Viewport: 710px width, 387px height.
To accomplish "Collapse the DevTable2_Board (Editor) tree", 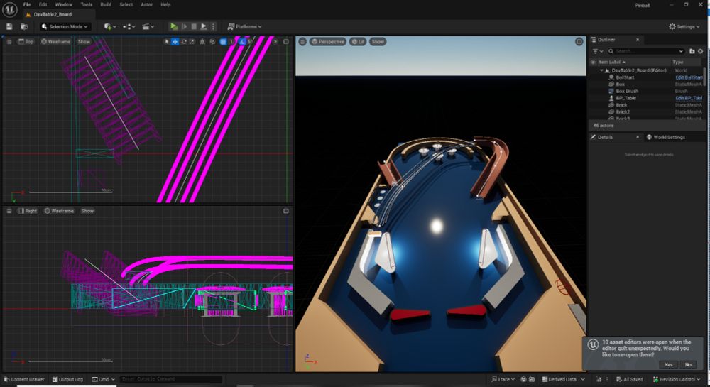I will coord(602,70).
